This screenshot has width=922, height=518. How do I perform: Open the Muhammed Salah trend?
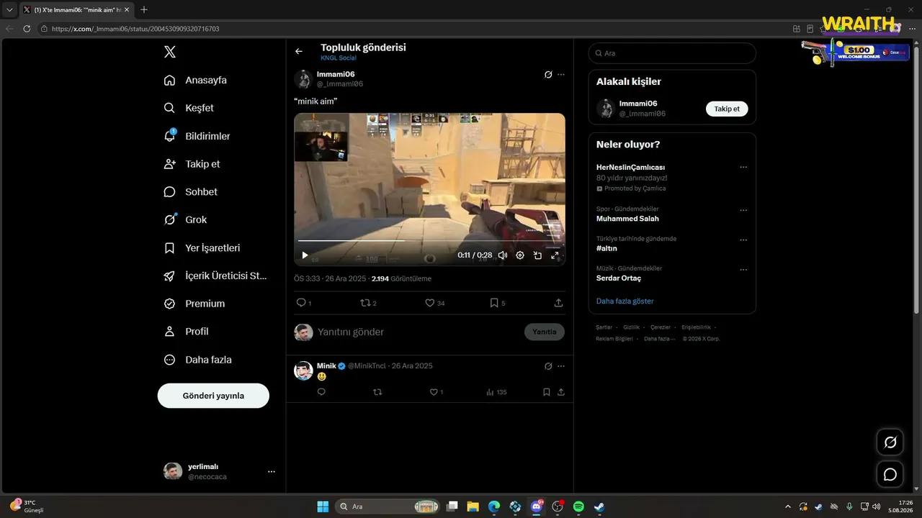[x=627, y=219]
